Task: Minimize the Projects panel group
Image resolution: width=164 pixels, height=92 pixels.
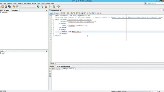Action: pos(47,10)
